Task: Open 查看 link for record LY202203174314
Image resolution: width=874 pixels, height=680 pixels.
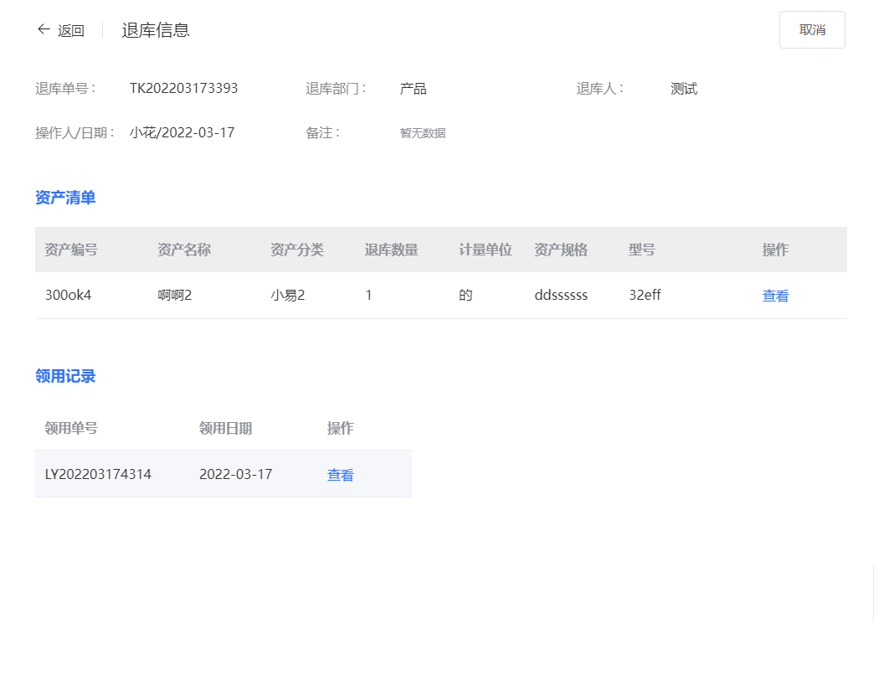Action: tap(340, 475)
